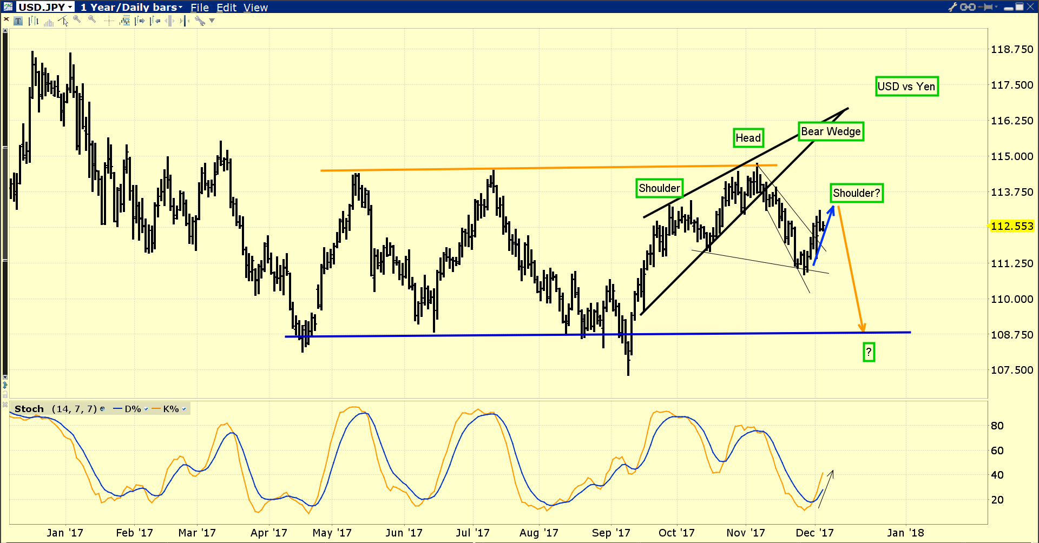Toggle the K% line checkbox
Viewport: 1039px width, 543px height.
point(184,409)
